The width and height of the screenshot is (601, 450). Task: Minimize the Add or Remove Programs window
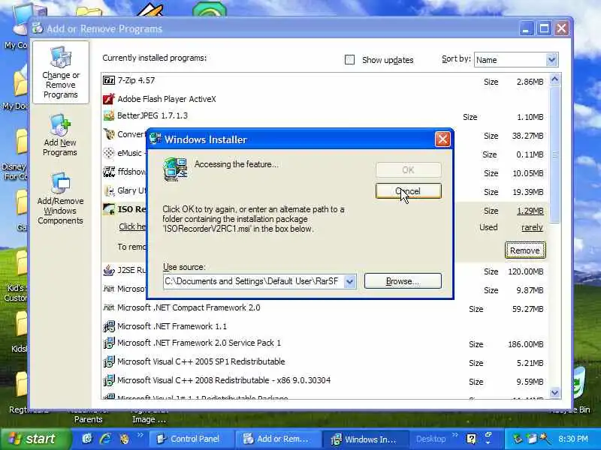tap(527, 28)
